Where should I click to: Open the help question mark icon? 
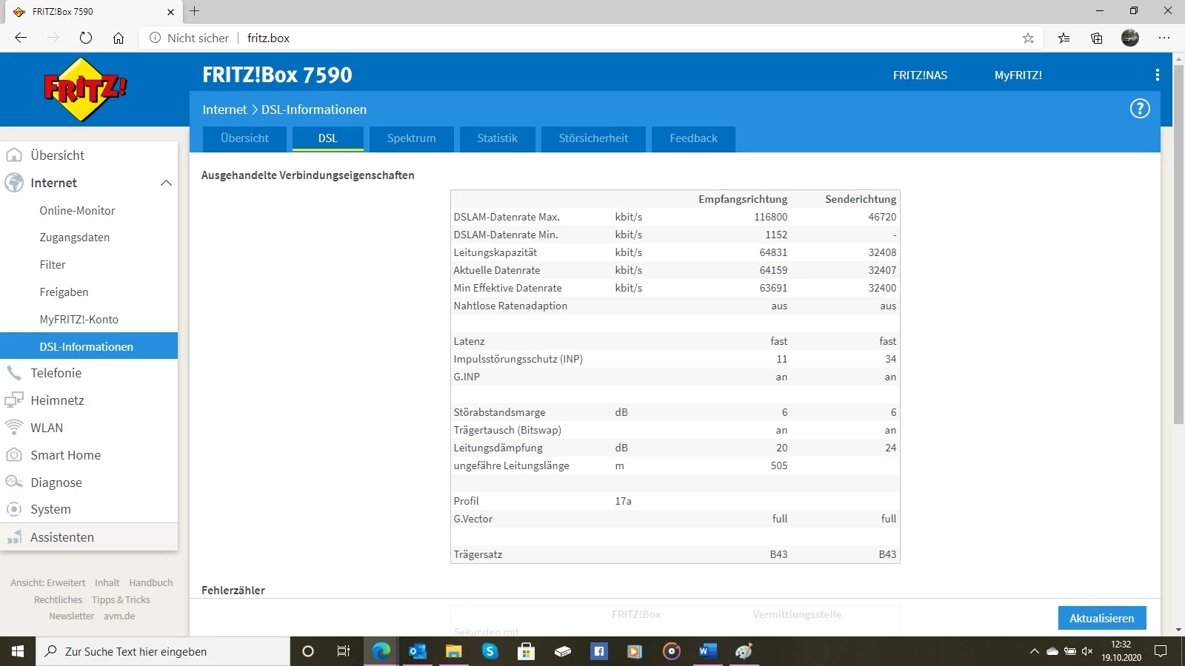pos(1139,109)
